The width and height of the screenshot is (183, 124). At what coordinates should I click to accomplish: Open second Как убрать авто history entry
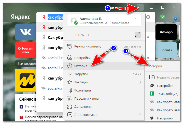tap(163, 110)
